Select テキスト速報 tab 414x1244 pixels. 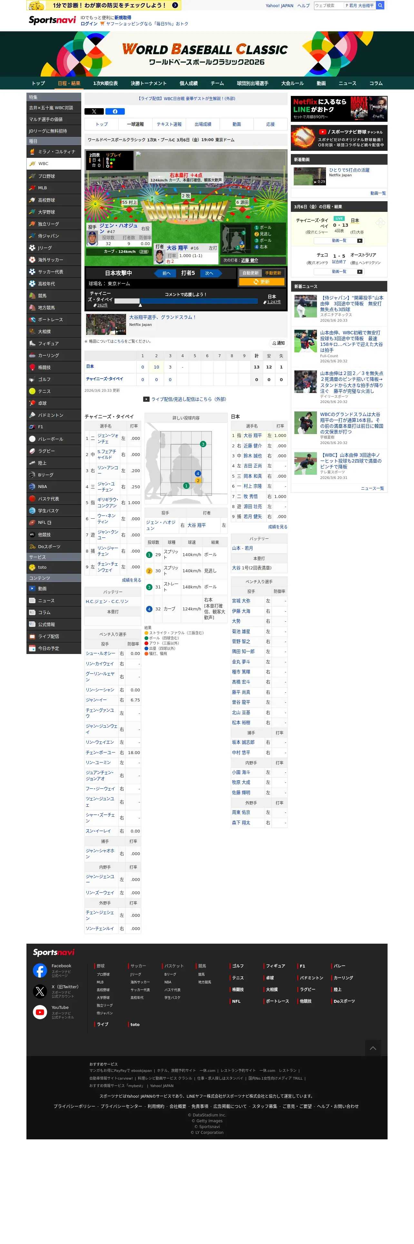169,124
